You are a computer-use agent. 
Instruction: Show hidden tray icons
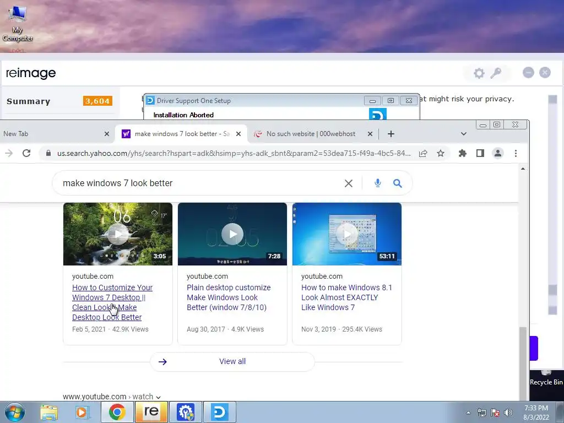[468, 413]
